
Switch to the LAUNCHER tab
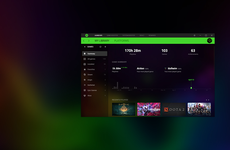click(98, 35)
